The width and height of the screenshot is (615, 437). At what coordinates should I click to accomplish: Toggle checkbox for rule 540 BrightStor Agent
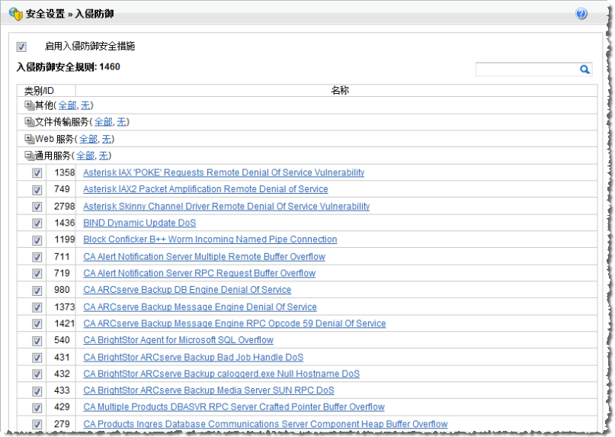pos(37,340)
